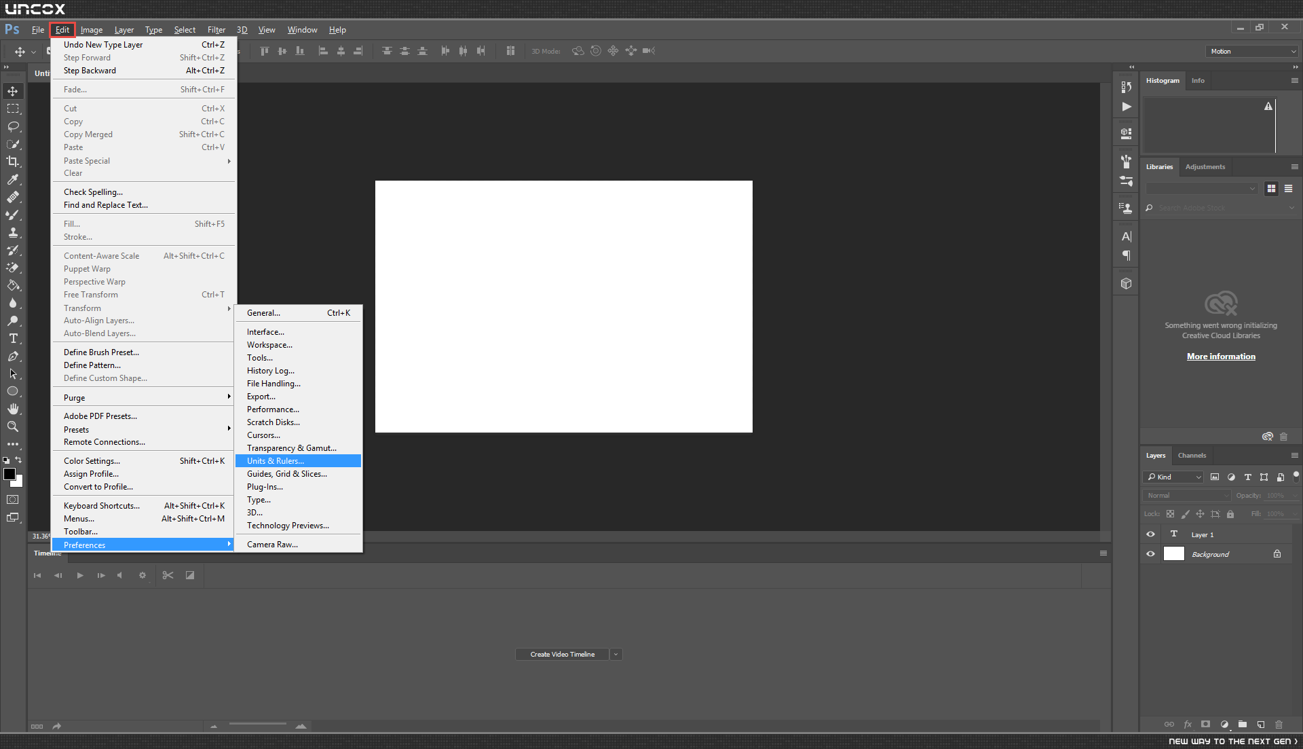Hide the Layer 1 text layer

(x=1150, y=534)
